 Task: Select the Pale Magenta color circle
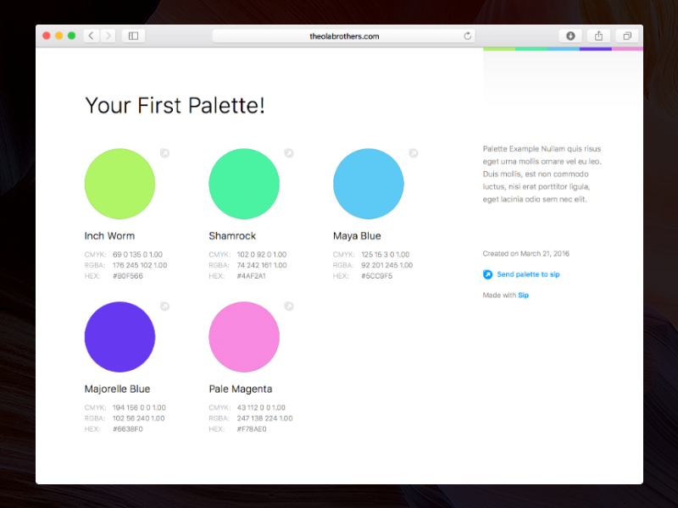(x=244, y=336)
